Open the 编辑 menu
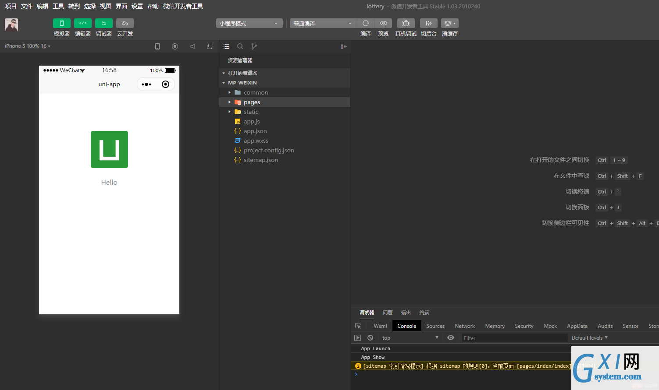Viewport: 659px width, 390px height. (43, 6)
